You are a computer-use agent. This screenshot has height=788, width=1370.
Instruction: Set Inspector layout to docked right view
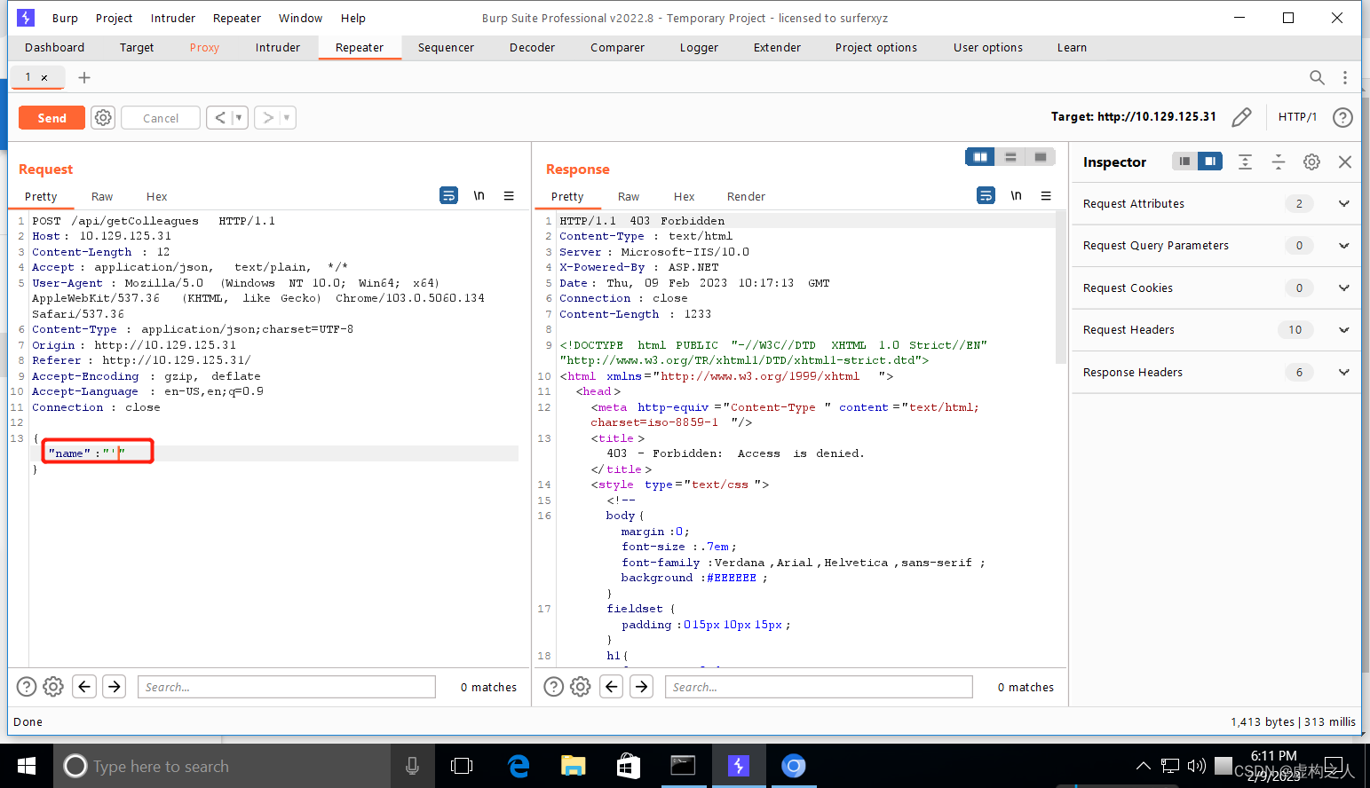point(1210,162)
